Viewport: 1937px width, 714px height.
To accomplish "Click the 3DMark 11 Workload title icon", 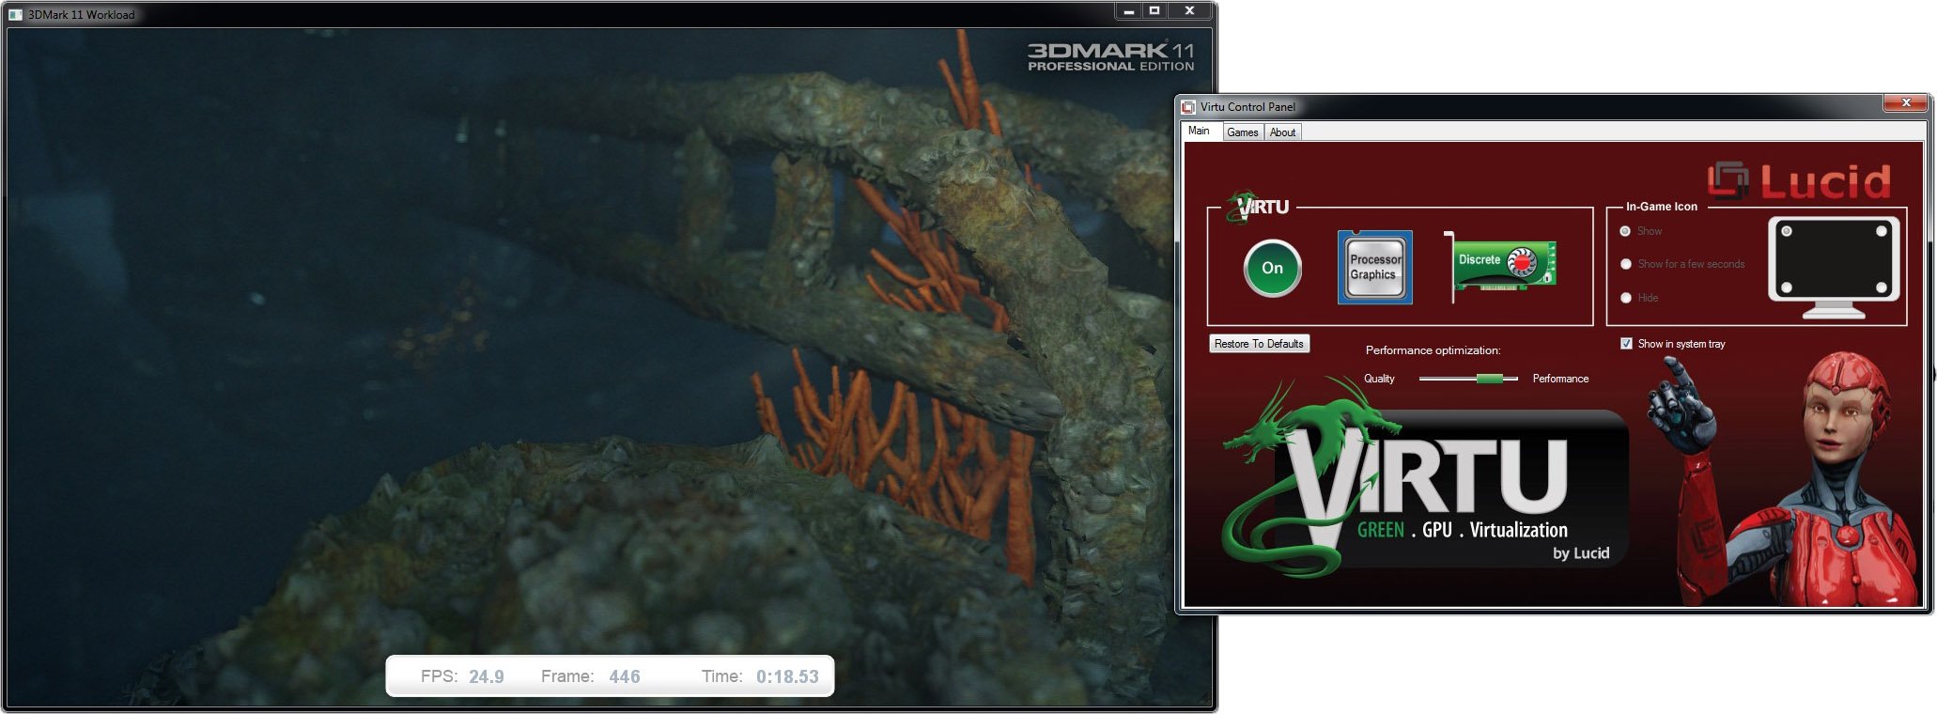I will [x=15, y=14].
